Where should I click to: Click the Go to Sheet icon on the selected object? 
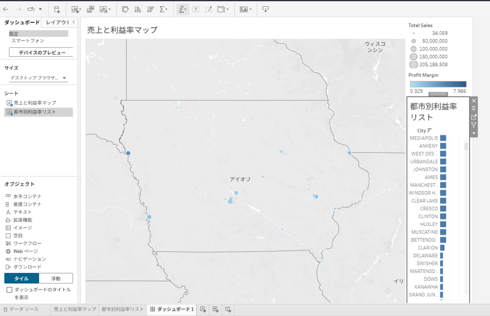pyautogui.click(x=474, y=117)
